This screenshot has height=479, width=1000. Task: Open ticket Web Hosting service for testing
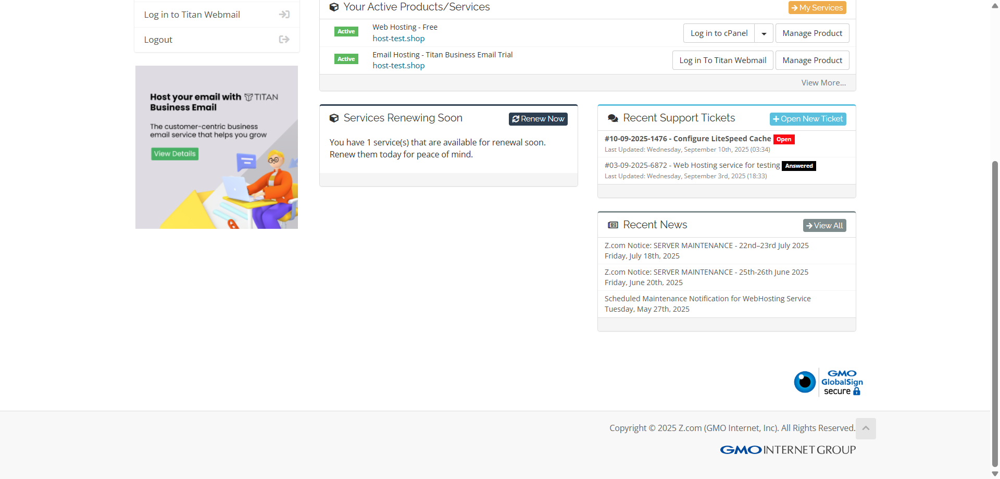pyautogui.click(x=692, y=165)
